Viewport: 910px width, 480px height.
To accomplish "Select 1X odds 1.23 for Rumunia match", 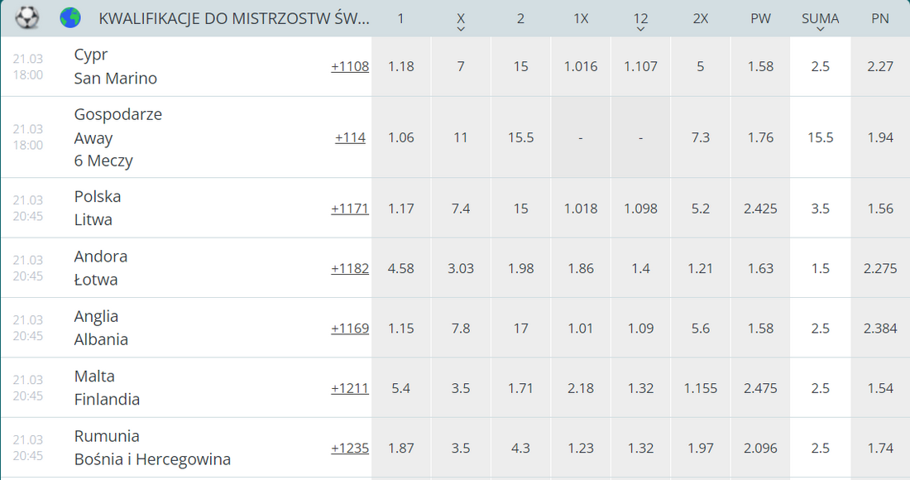I will click(581, 448).
